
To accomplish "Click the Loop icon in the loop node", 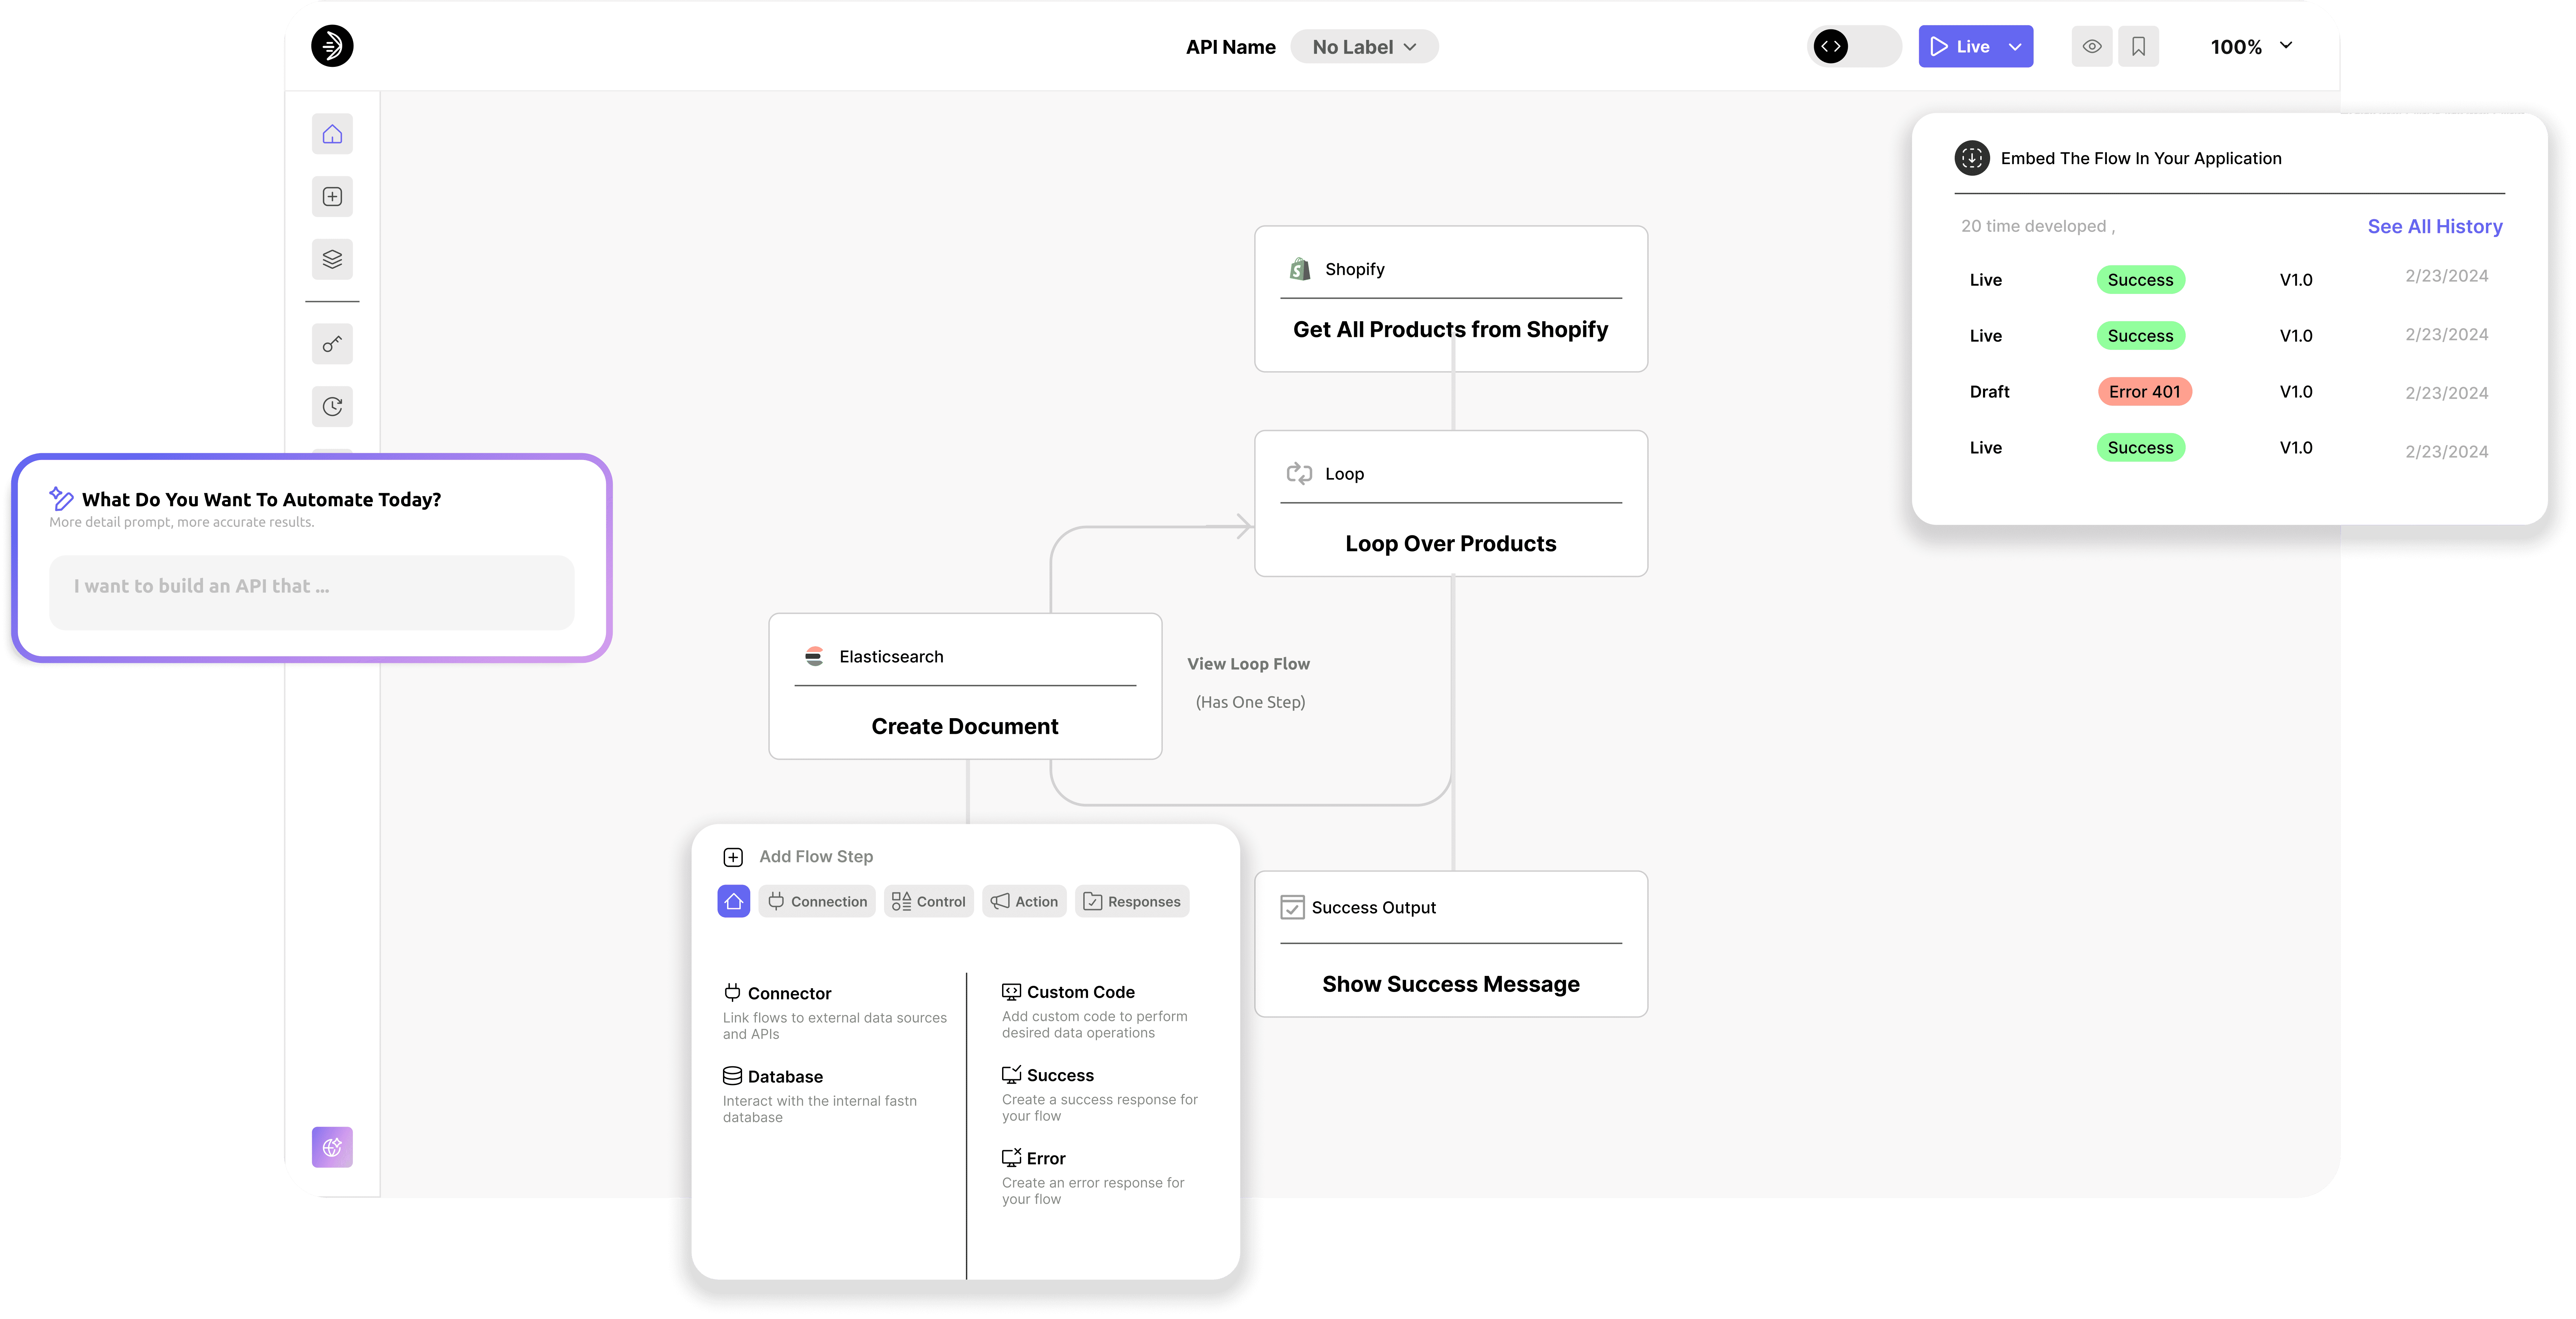I will (x=1299, y=474).
